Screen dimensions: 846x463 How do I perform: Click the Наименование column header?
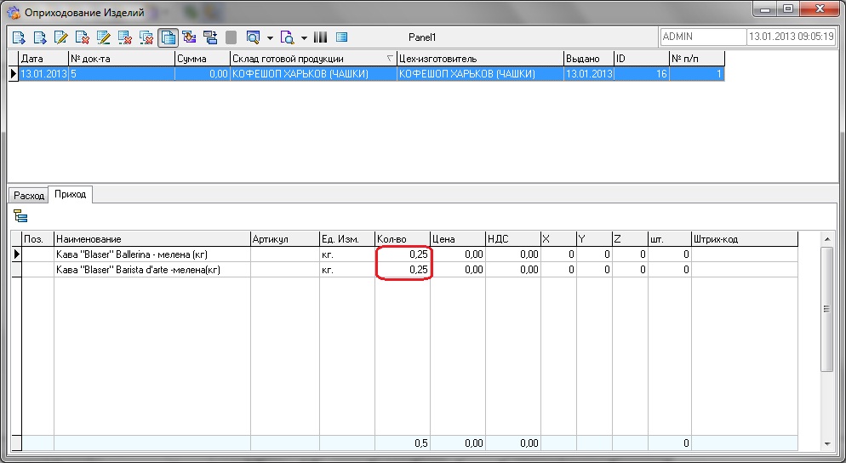click(x=151, y=239)
